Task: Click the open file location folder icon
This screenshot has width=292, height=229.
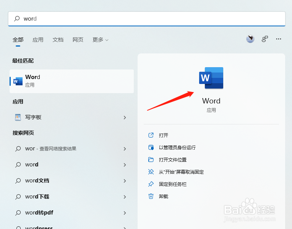Action: point(151,160)
